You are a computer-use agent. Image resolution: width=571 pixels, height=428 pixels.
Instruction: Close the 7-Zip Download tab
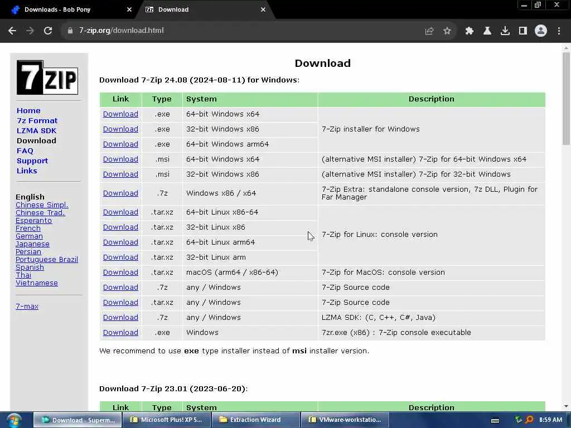(x=263, y=10)
